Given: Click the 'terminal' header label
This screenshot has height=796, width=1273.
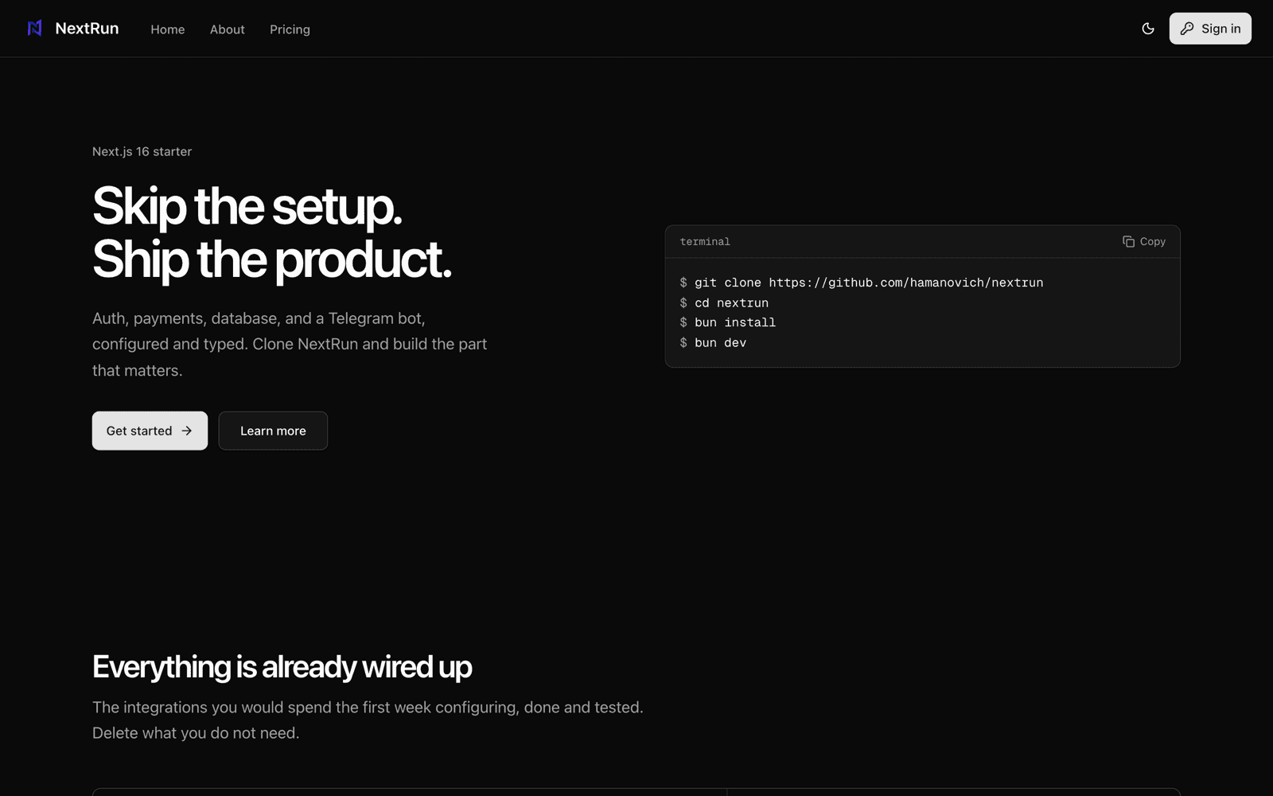Looking at the screenshot, I should (705, 241).
